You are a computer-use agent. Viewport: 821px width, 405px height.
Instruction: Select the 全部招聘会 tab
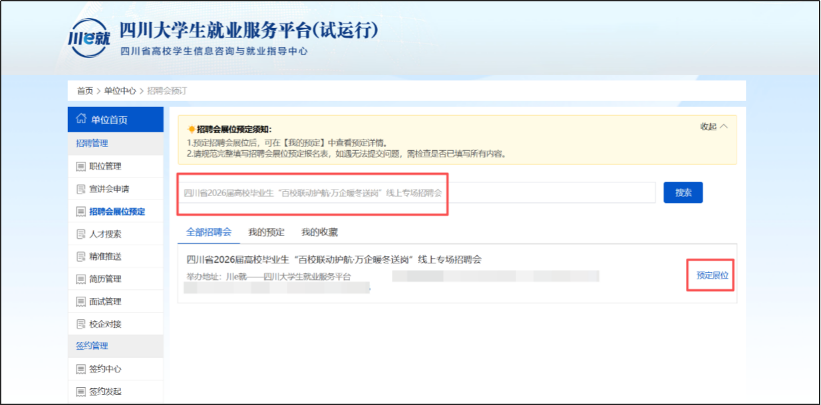(x=209, y=232)
